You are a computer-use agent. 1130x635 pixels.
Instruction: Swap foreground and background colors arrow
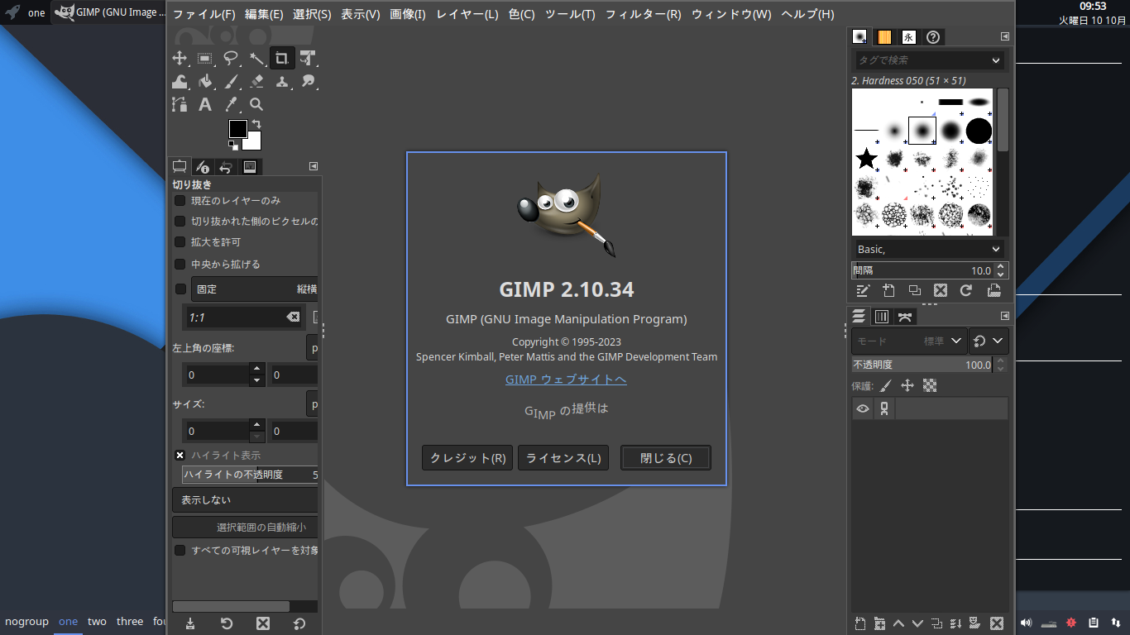pyautogui.click(x=256, y=125)
